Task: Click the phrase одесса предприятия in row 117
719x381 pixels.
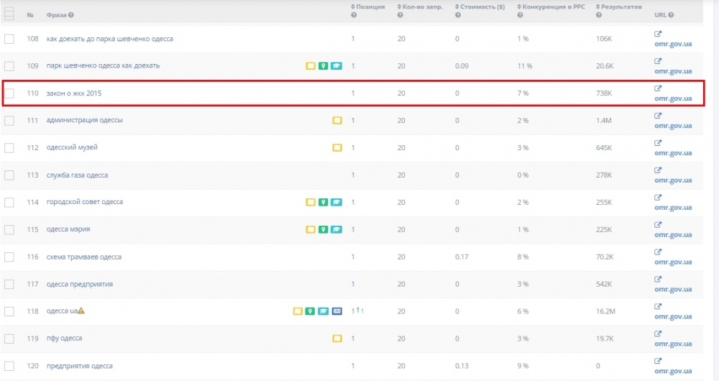Action: 79,284
